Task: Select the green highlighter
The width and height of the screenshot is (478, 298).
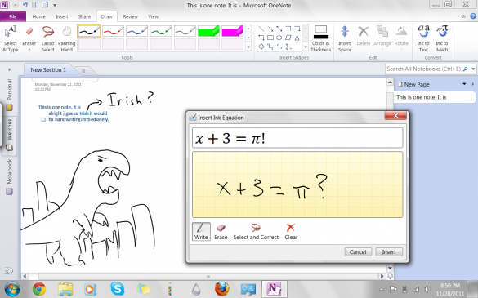Action: (208, 31)
